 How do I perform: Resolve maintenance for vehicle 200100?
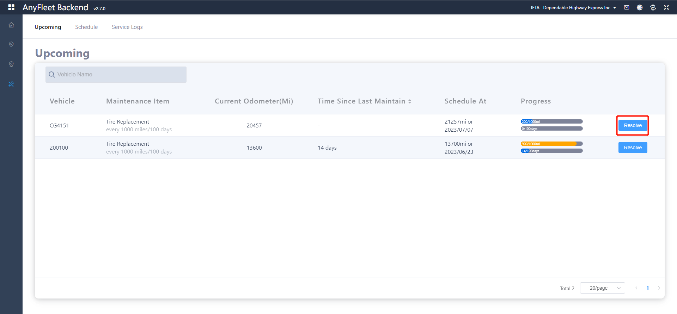[x=633, y=147]
